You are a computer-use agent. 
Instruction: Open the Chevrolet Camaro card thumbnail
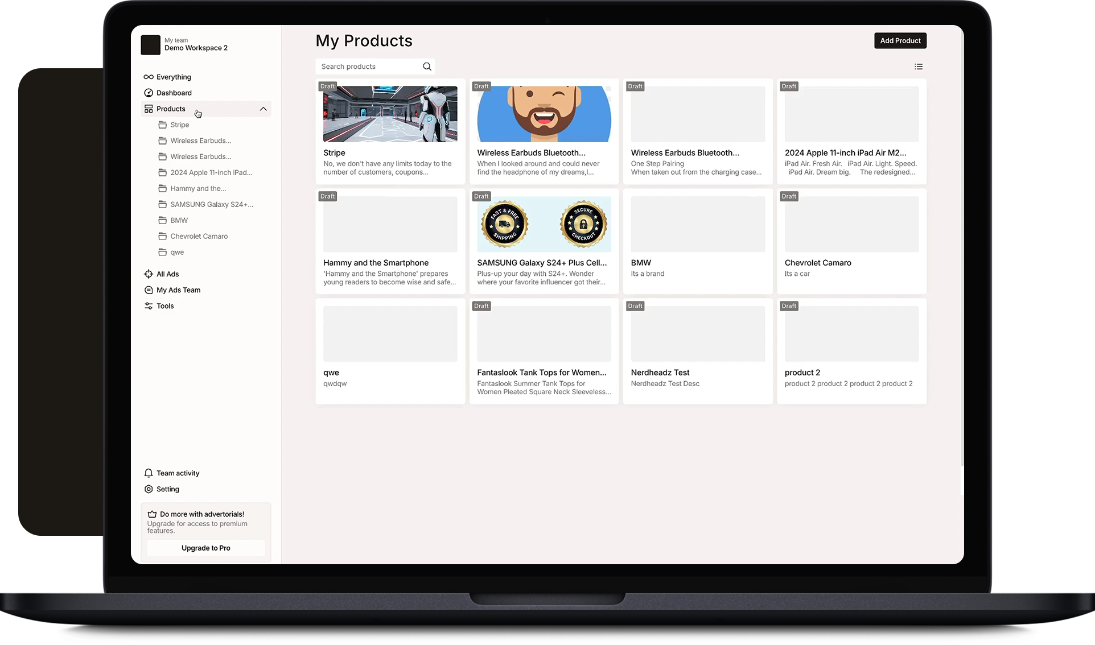tap(851, 224)
